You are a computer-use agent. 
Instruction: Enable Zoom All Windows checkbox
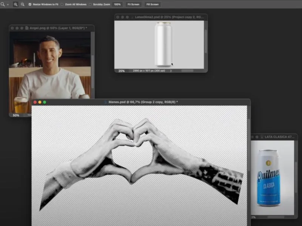pyautogui.click(x=62, y=4)
